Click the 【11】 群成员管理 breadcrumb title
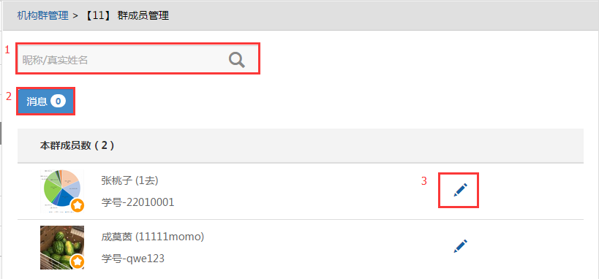599x279 pixels. [x=126, y=15]
